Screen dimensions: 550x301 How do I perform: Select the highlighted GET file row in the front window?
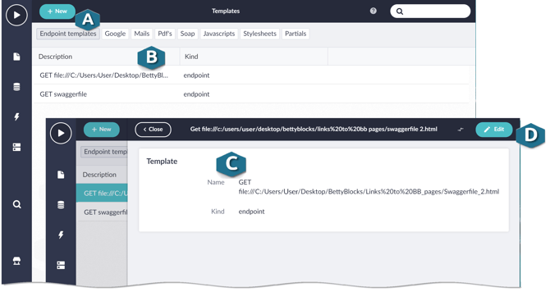coord(102,193)
